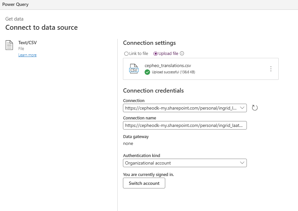Click the Connection credentials heading
The height and width of the screenshot is (211, 298).
[153, 91]
